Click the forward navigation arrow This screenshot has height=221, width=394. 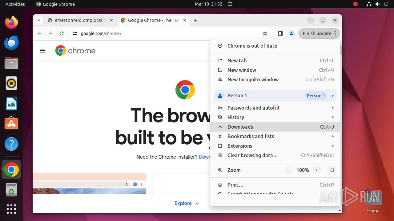click(x=50, y=33)
